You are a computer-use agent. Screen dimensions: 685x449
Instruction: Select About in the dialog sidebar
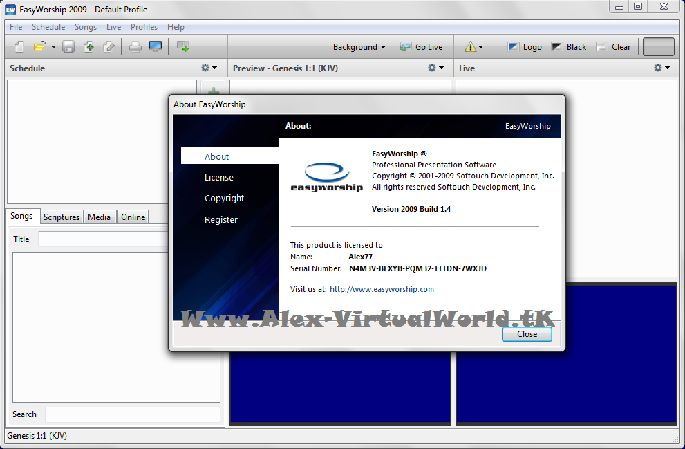[x=229, y=156]
